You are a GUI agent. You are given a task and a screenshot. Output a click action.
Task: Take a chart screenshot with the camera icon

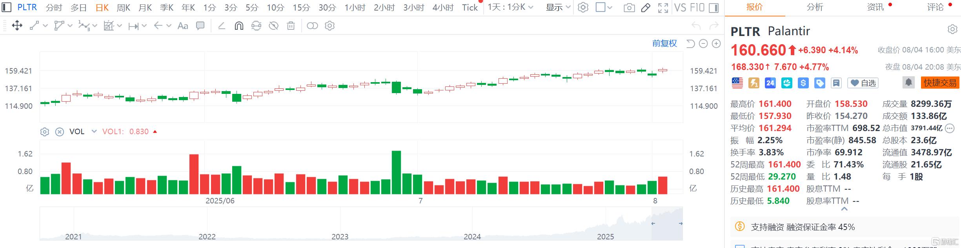[629, 7]
